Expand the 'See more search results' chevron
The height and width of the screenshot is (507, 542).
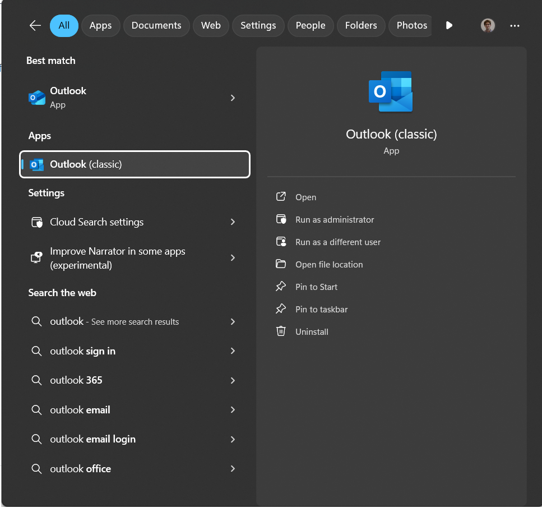(233, 321)
